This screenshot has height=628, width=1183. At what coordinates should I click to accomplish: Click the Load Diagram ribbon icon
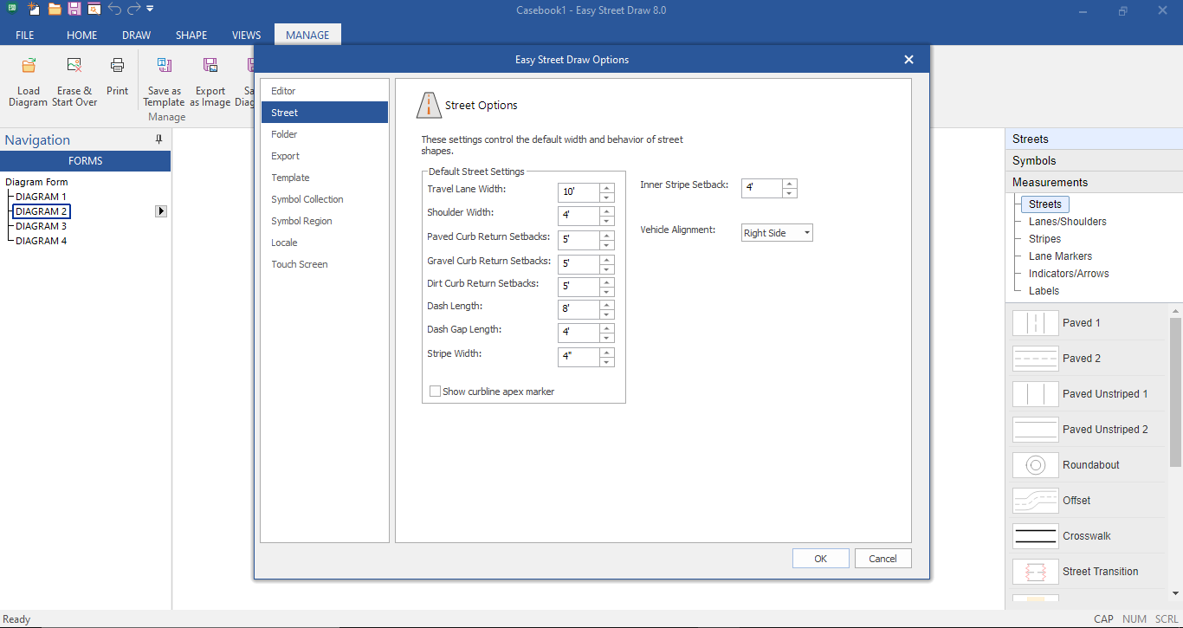pos(29,65)
